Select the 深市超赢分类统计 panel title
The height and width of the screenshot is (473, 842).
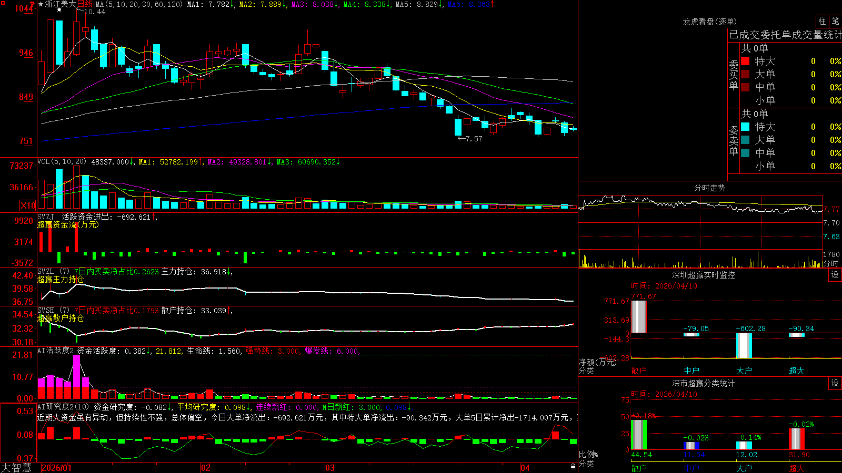[x=703, y=383]
